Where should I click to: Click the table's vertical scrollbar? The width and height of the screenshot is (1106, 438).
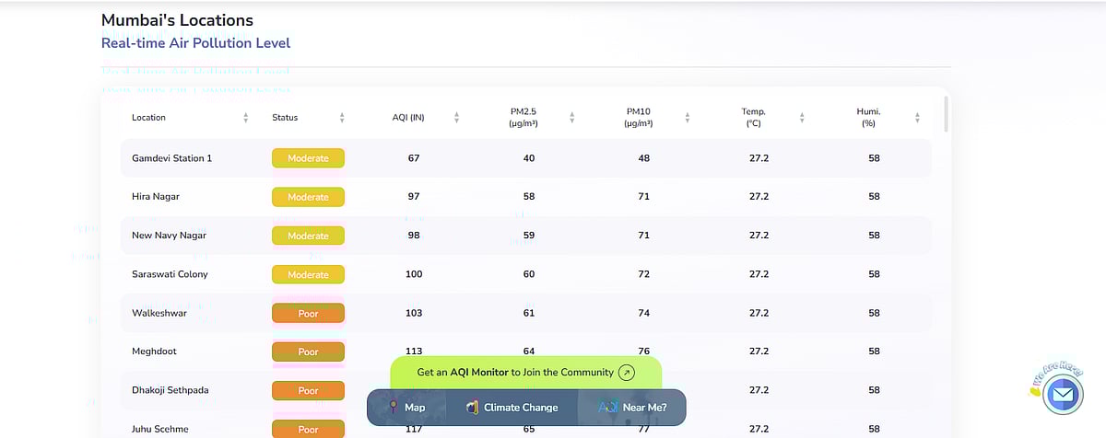click(x=946, y=115)
